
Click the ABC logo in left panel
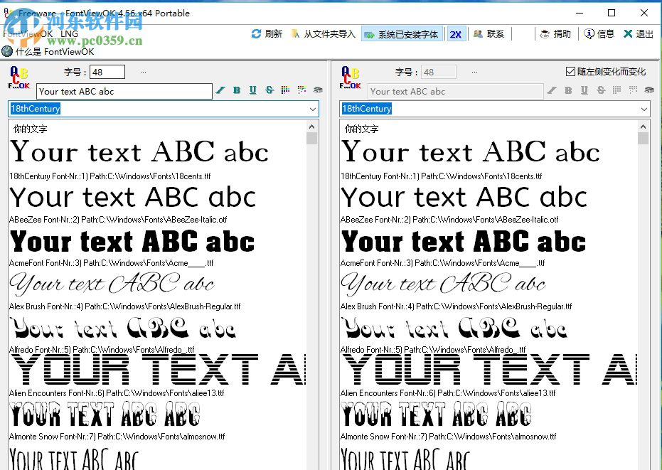point(18,78)
